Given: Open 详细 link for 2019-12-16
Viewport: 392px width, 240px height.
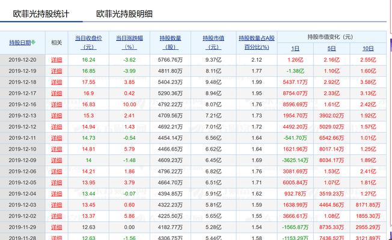Looking at the screenshot, I should pos(57,104).
